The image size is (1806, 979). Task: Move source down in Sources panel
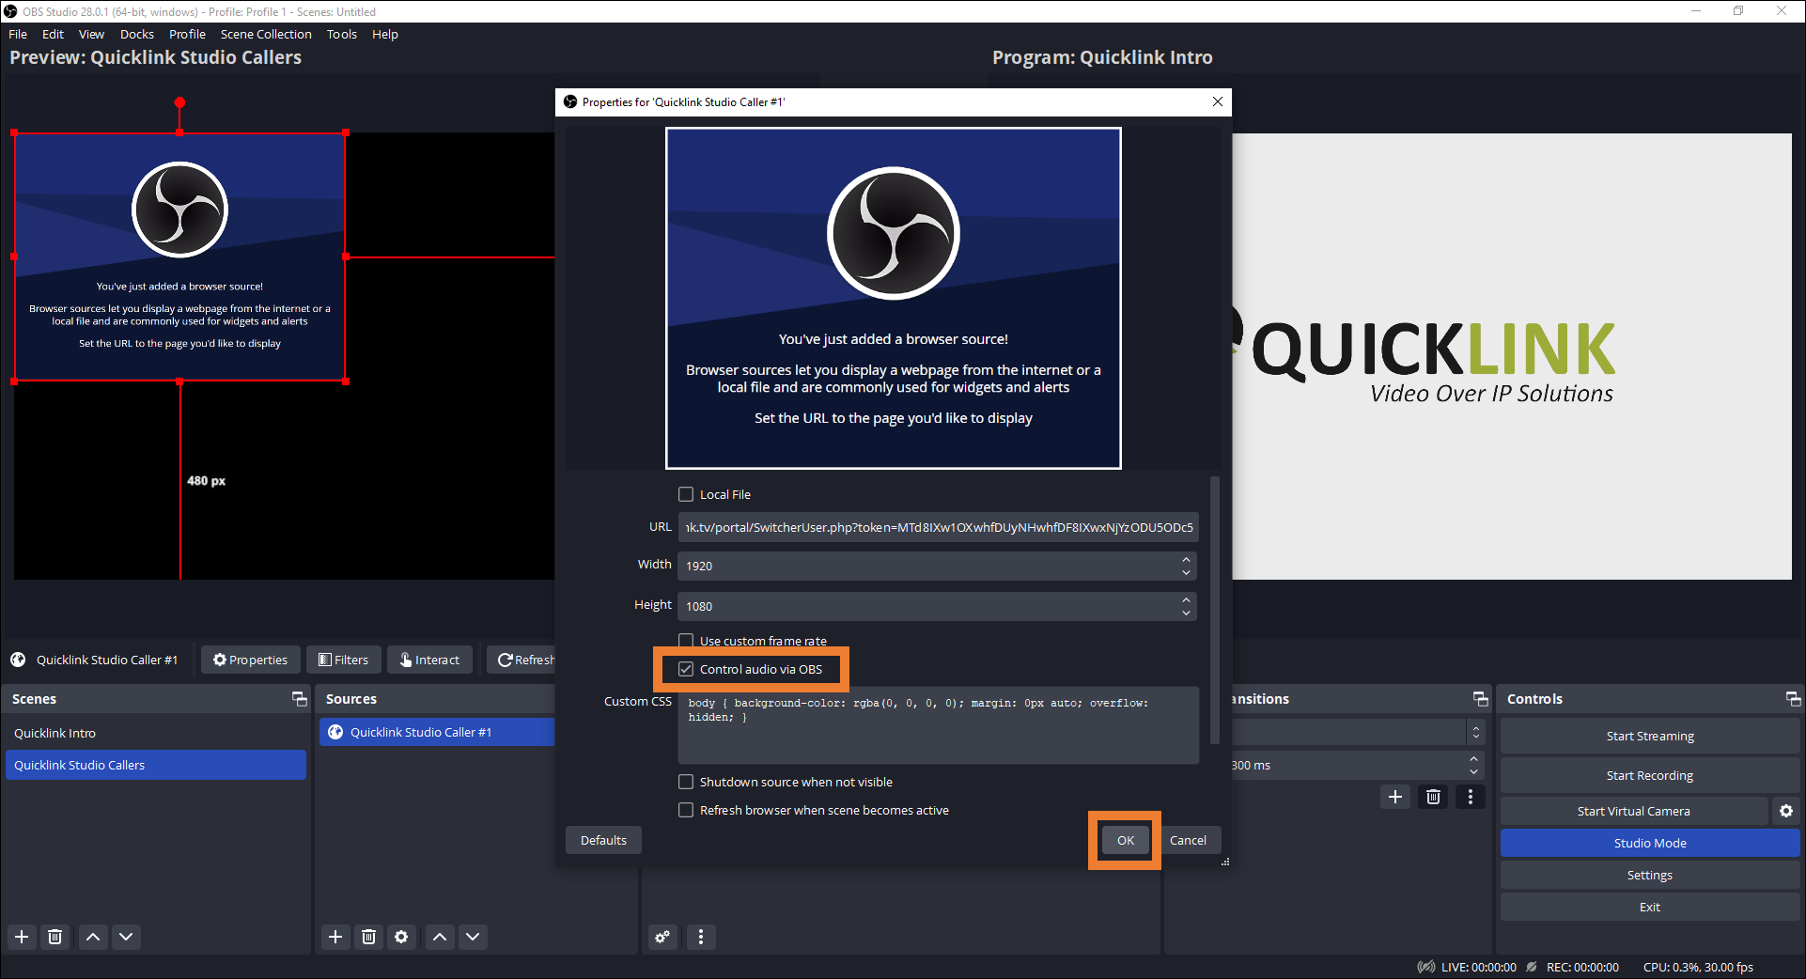point(473,937)
